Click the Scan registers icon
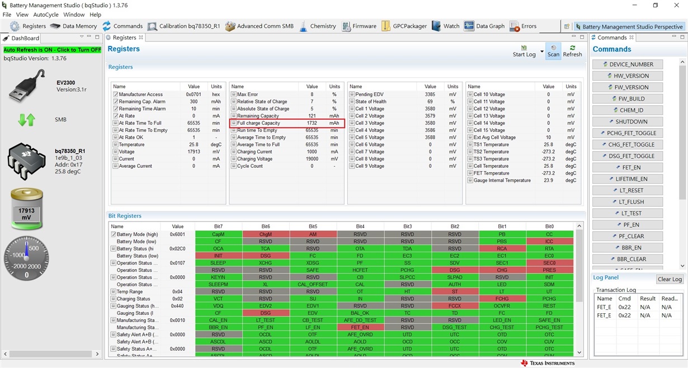 [x=553, y=51]
